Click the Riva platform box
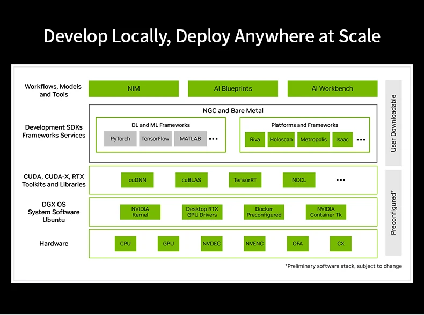 [255, 139]
